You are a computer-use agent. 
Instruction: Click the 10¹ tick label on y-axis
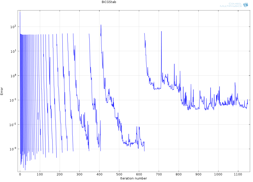tap(13, 51)
